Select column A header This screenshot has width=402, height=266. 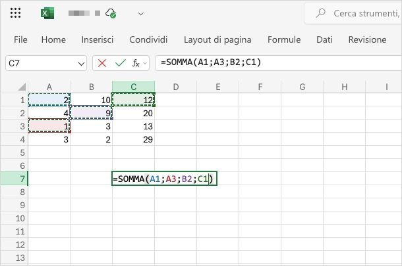coord(49,87)
